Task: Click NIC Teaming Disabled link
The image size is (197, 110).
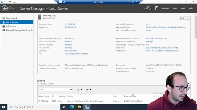Action: (69, 48)
